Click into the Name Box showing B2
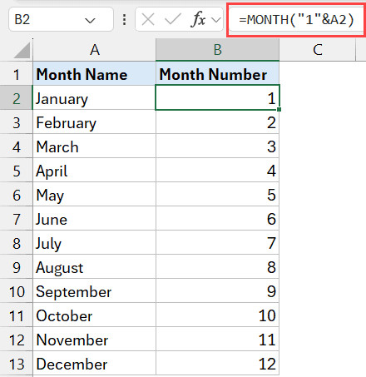The image size is (366, 377). pos(61,19)
